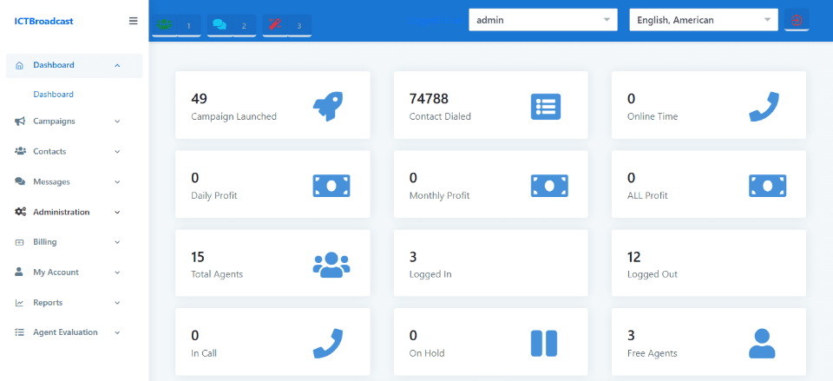Click the list icon on Contact Dialed card
The width and height of the screenshot is (833, 381).
pyautogui.click(x=546, y=106)
